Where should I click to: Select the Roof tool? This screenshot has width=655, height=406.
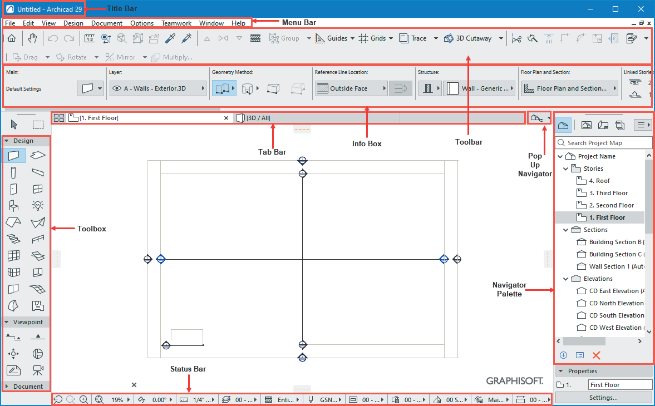(x=14, y=222)
